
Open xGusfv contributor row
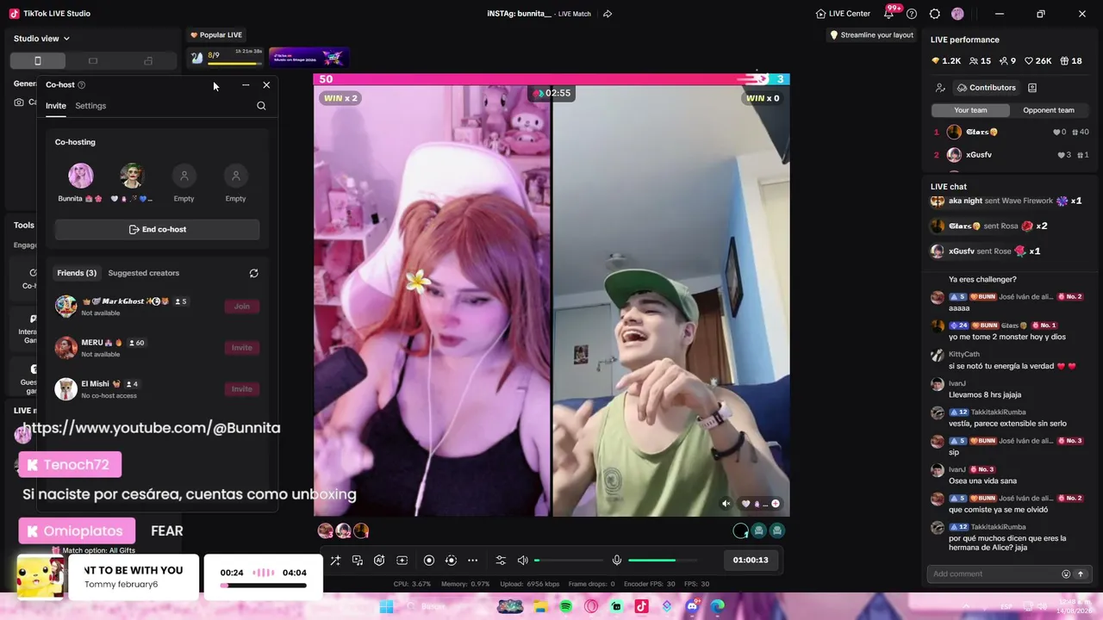tap(1012, 155)
